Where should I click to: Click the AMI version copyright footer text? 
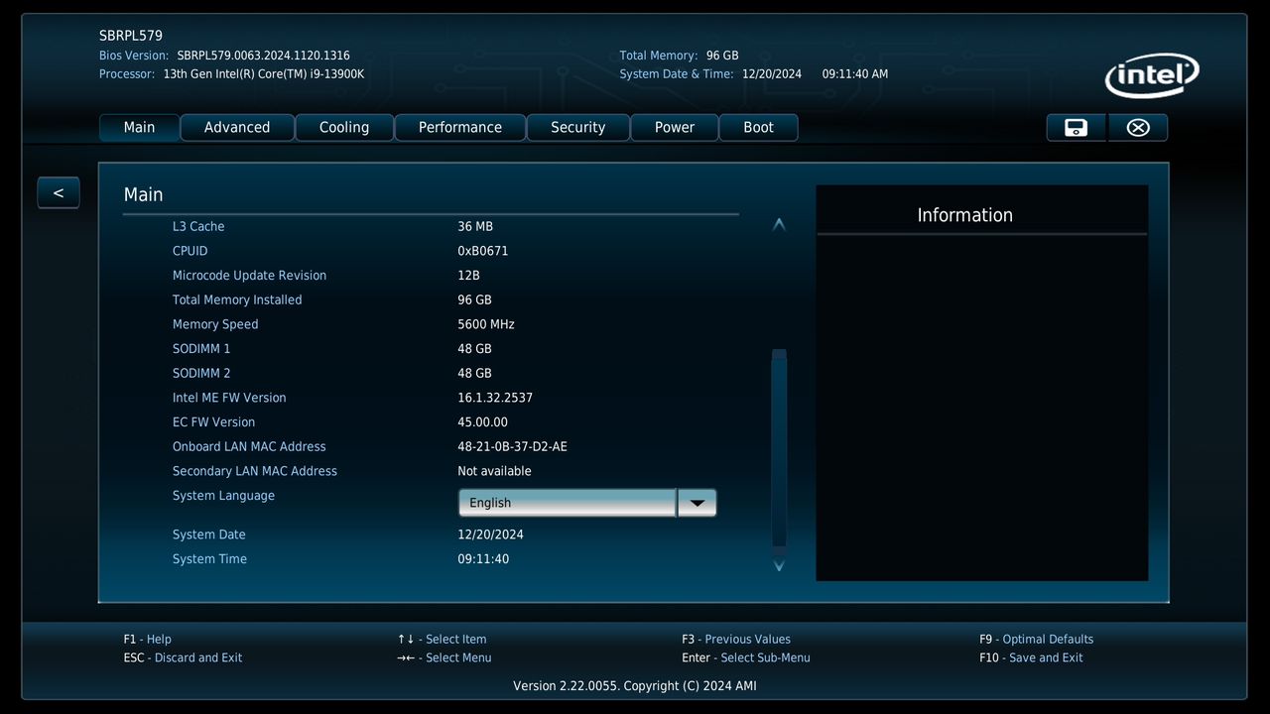click(635, 686)
